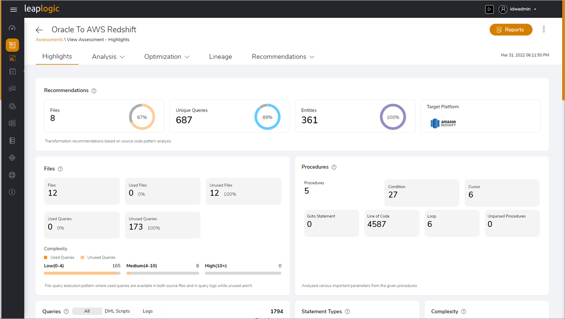Click the High(10+) complexity progress bar
Viewport: 565px width, 319px height.
(x=243, y=273)
